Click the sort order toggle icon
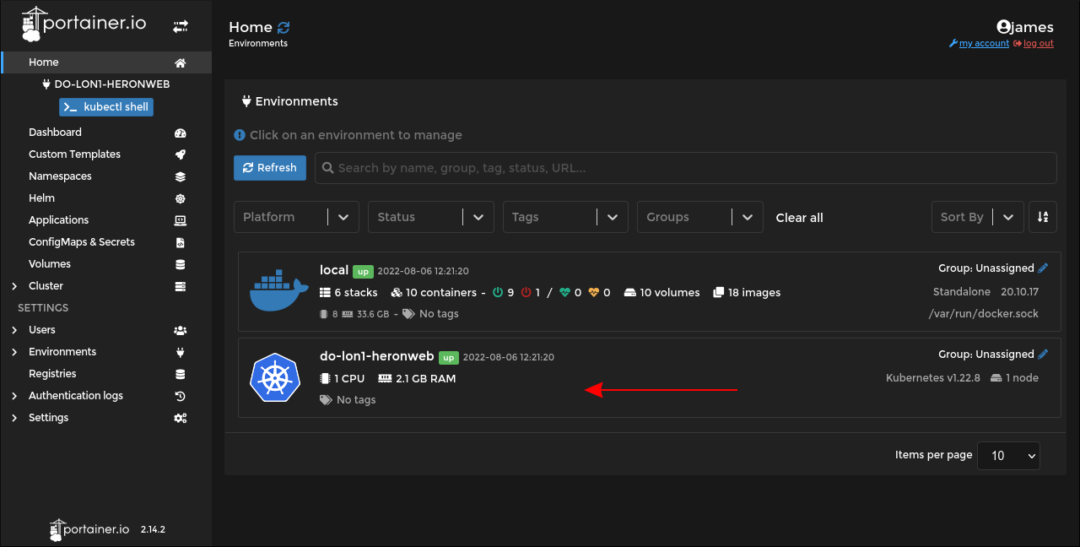 (x=1043, y=217)
